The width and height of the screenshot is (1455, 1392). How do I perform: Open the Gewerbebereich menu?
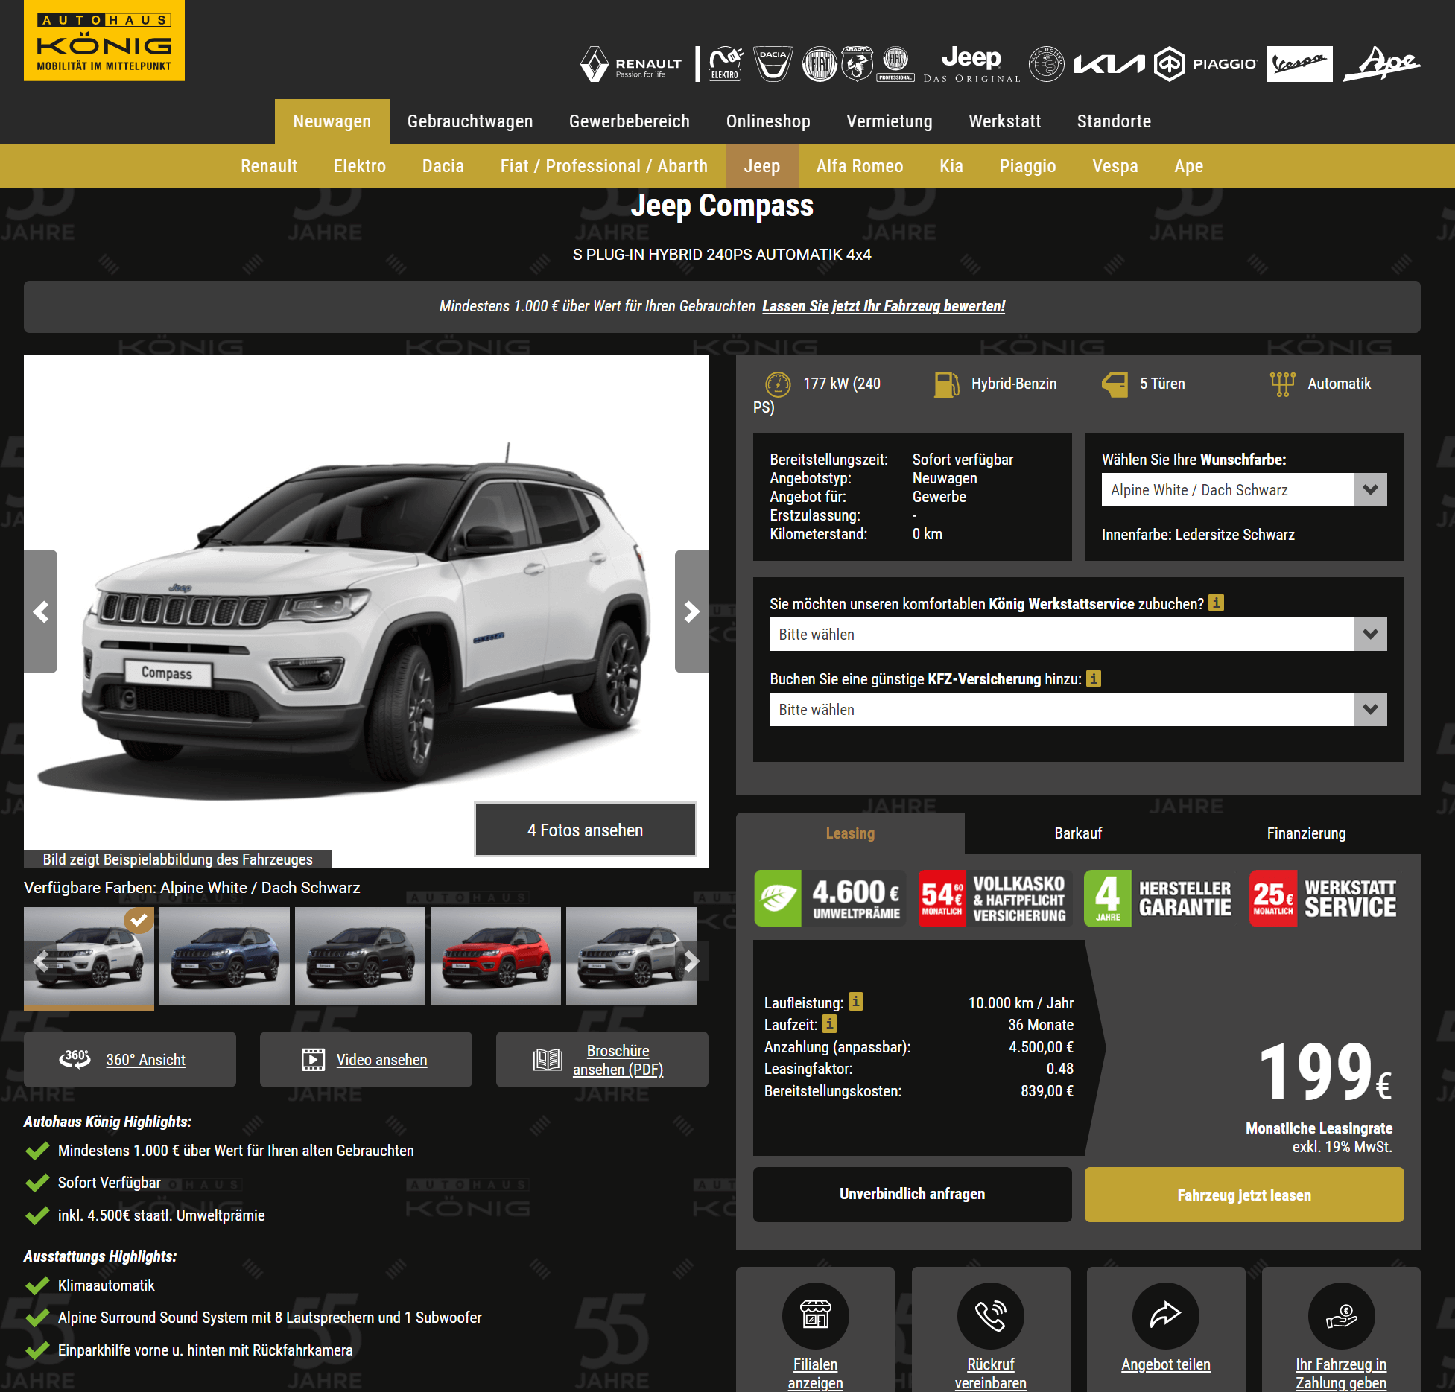click(630, 121)
